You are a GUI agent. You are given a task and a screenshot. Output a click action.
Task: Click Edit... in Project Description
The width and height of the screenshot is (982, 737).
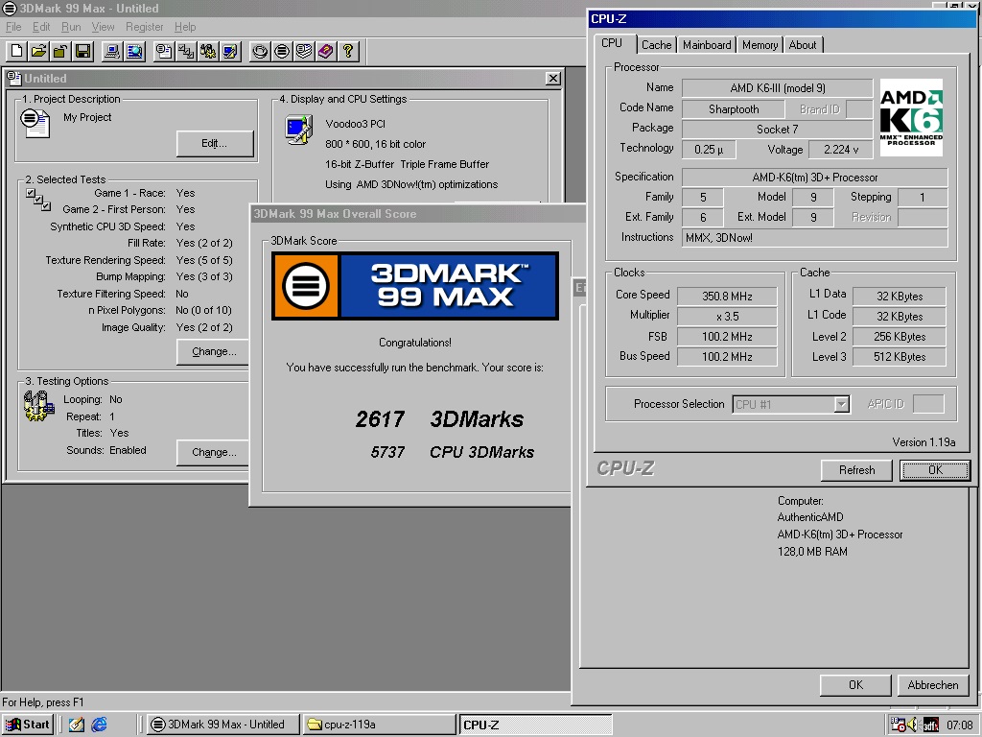pos(215,144)
